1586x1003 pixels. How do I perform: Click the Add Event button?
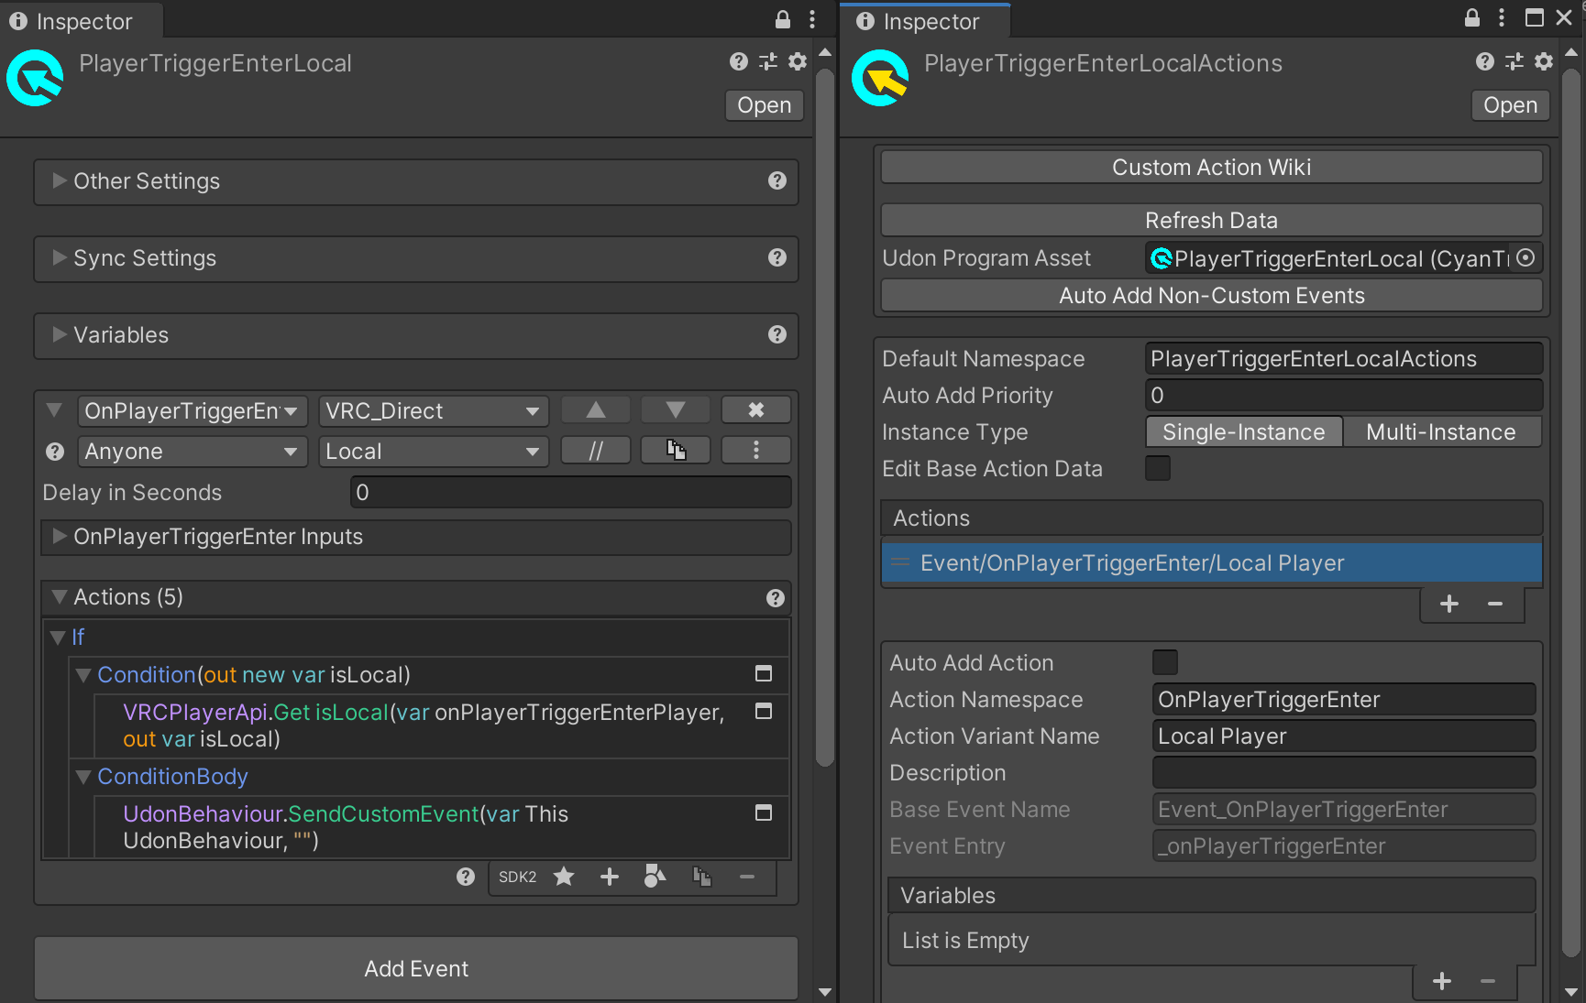416,968
